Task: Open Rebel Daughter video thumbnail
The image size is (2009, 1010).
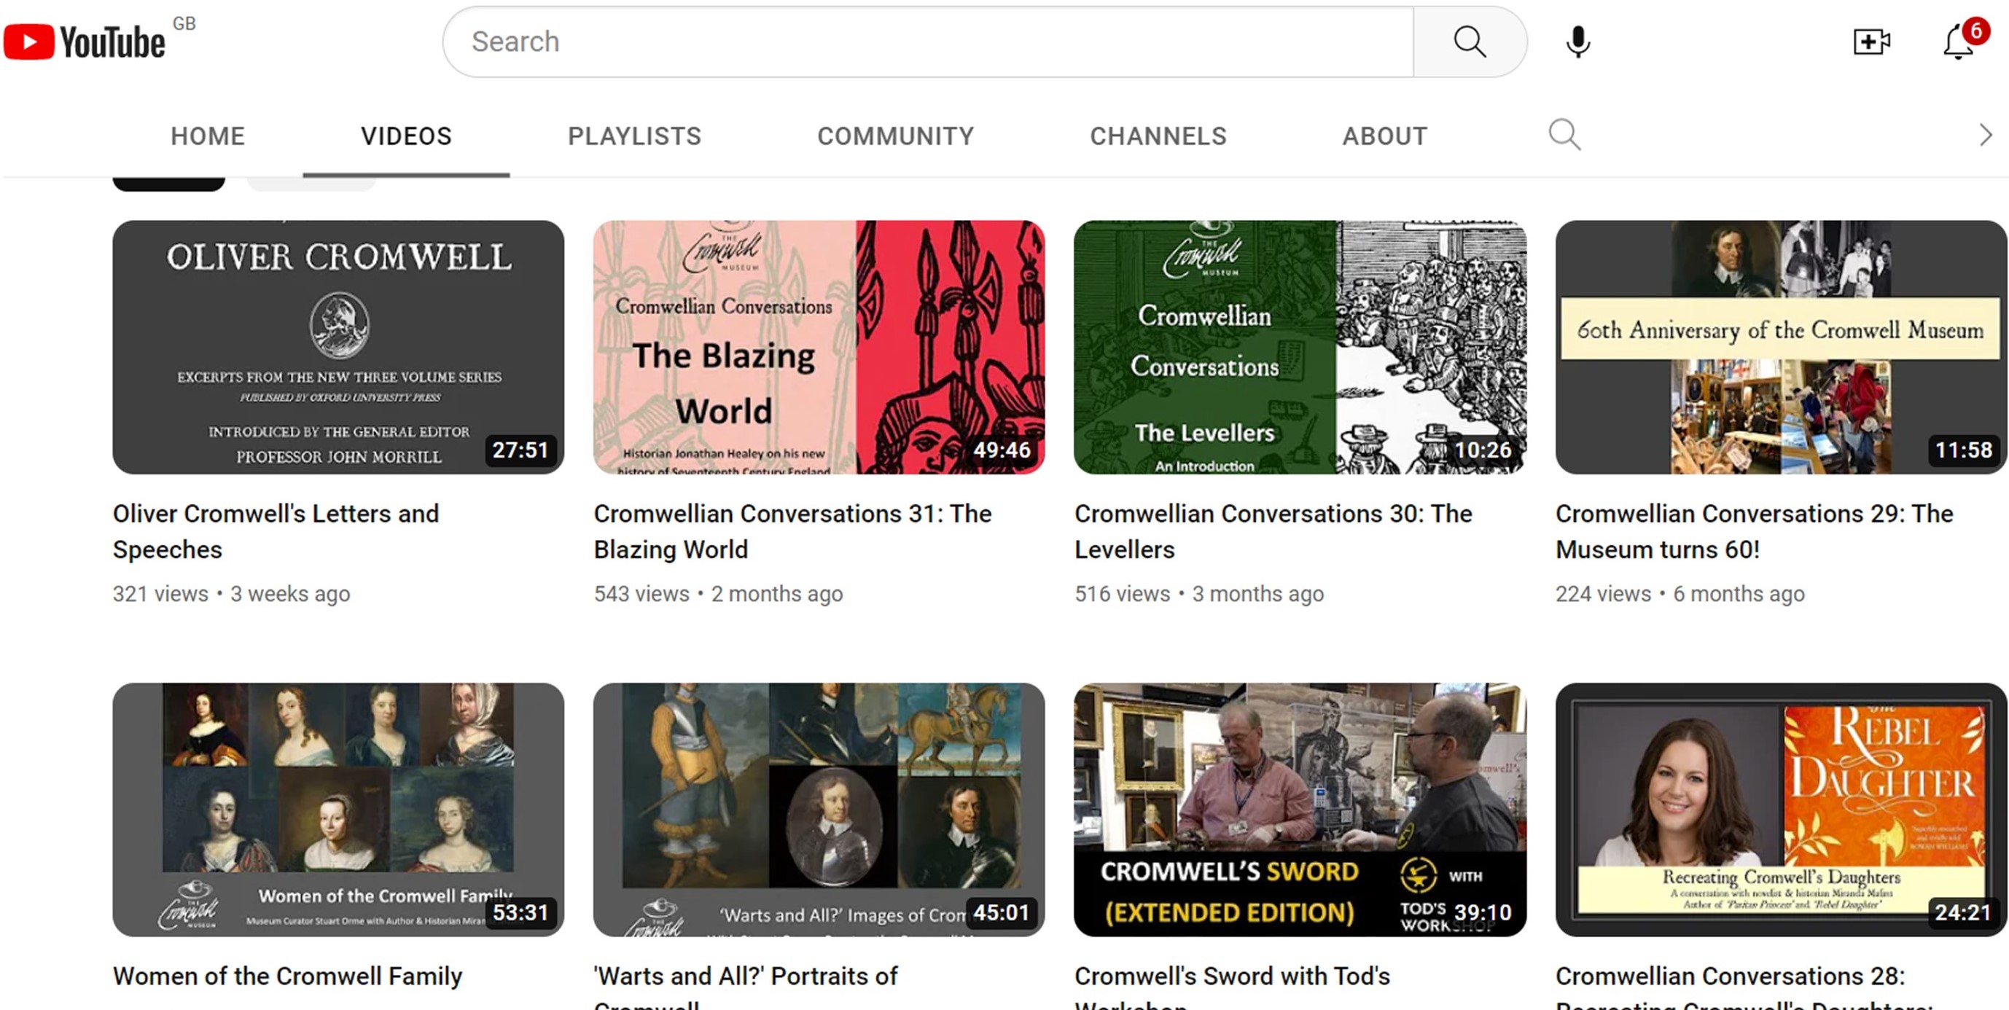Action: [1781, 810]
